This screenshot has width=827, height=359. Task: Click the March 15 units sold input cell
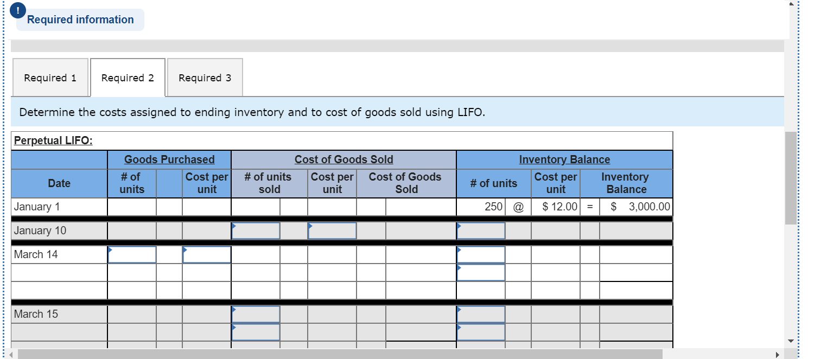(255, 314)
